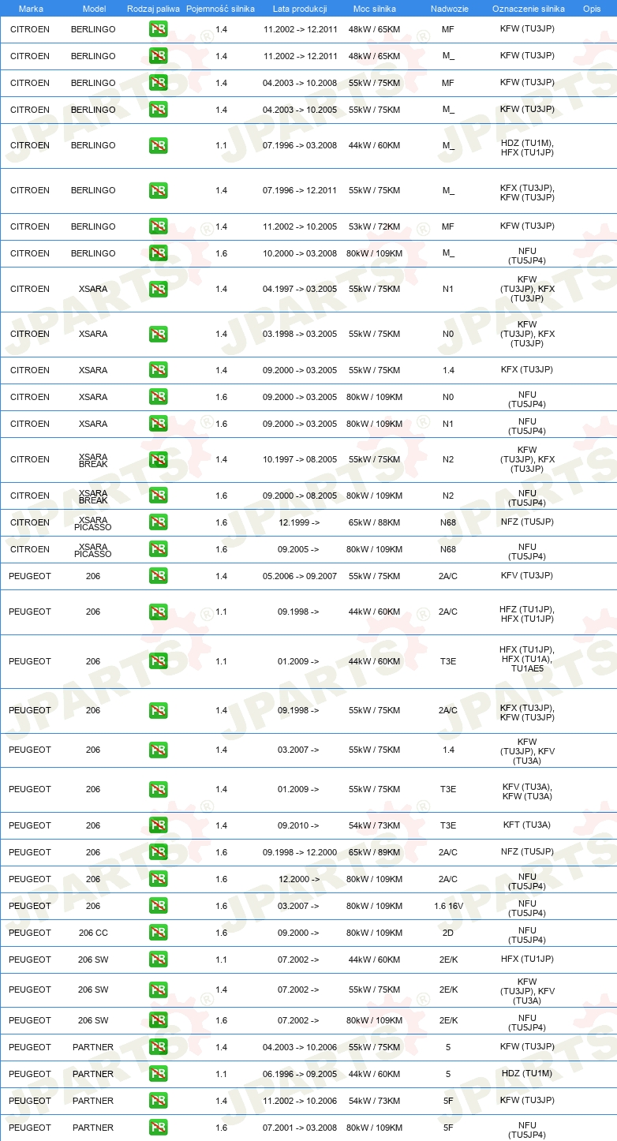The width and height of the screenshot is (617, 1141).
Task: Select the '07.2001 -> 03.2008' date cell
Action: pos(300,1128)
